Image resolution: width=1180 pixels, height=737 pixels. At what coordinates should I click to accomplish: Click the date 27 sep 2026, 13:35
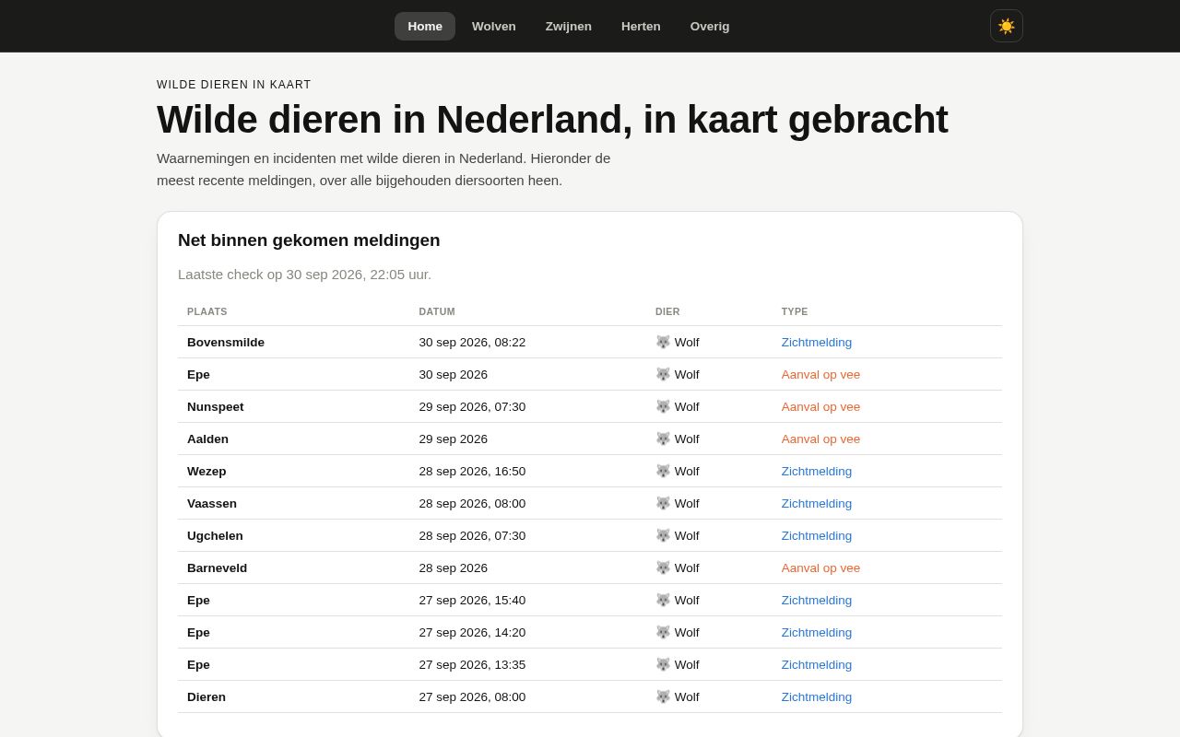tap(473, 664)
